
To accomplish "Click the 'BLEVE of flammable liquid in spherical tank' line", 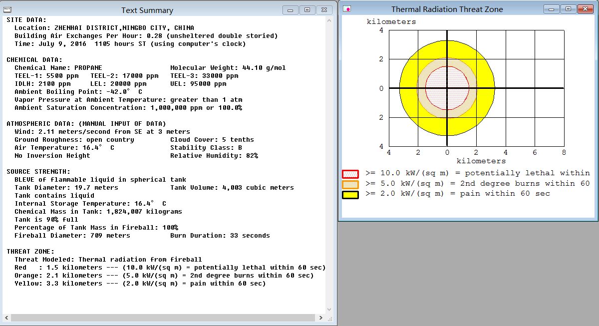I will point(100,180).
